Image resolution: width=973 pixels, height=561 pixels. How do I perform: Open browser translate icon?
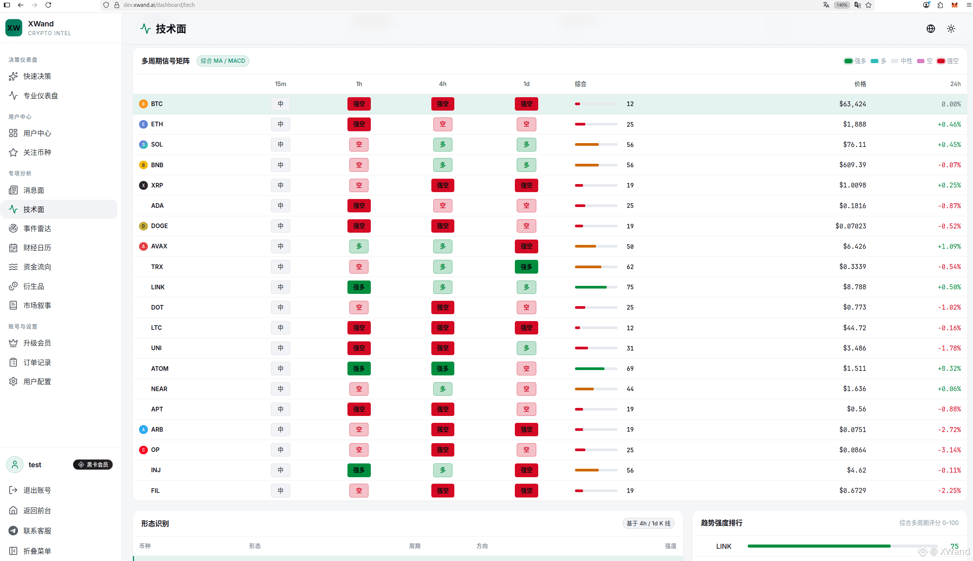point(826,5)
